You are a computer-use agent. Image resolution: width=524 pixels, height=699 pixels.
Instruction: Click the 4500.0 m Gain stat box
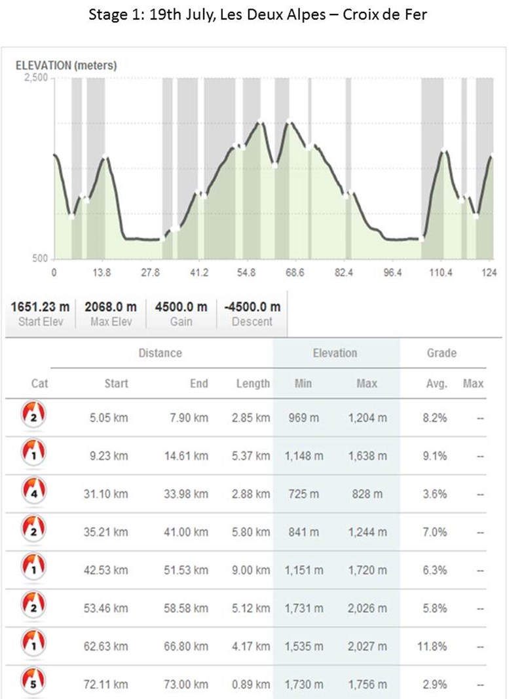[181, 314]
